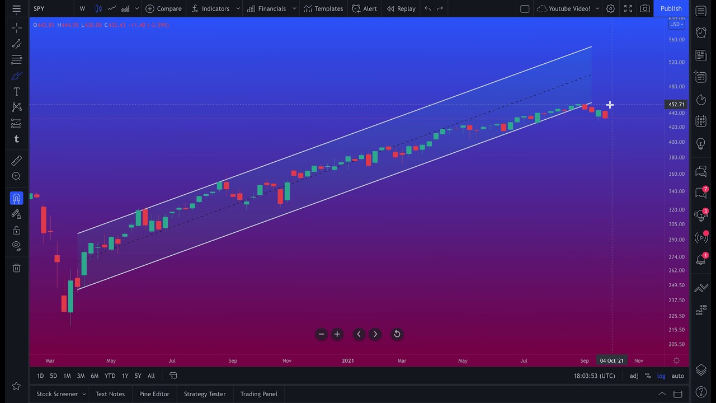The height and width of the screenshot is (403, 716).
Task: Toggle auto scale
Action: [x=677, y=376]
